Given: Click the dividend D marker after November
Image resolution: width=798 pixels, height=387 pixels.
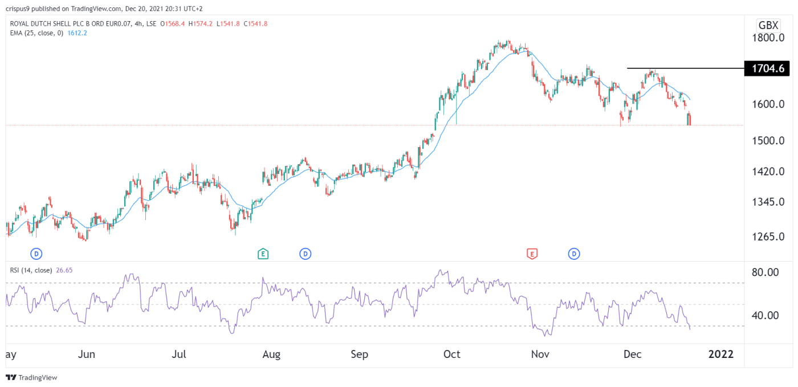Looking at the screenshot, I should [574, 254].
